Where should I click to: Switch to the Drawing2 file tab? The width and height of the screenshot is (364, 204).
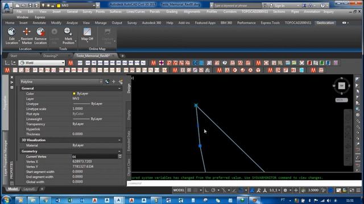[51, 56]
